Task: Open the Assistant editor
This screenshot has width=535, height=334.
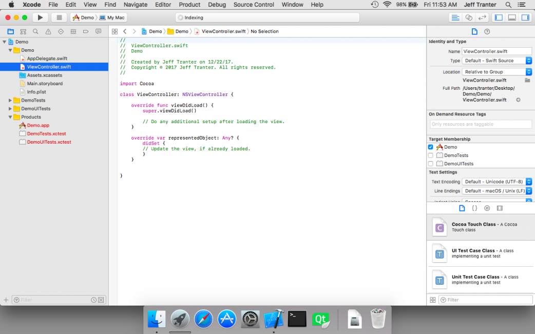Action: (469, 17)
